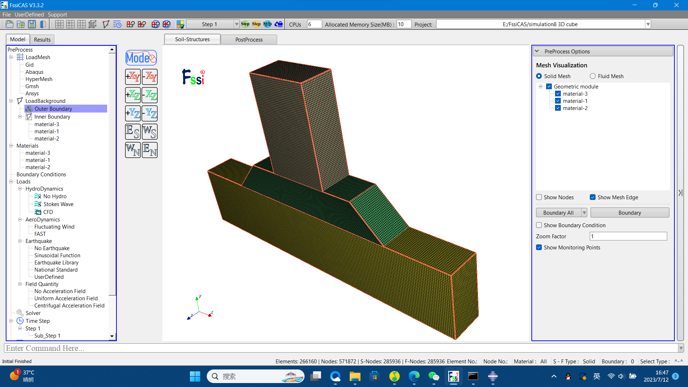The width and height of the screenshot is (688, 387).
Task: Open the UserDefined menu
Action: click(x=29, y=14)
